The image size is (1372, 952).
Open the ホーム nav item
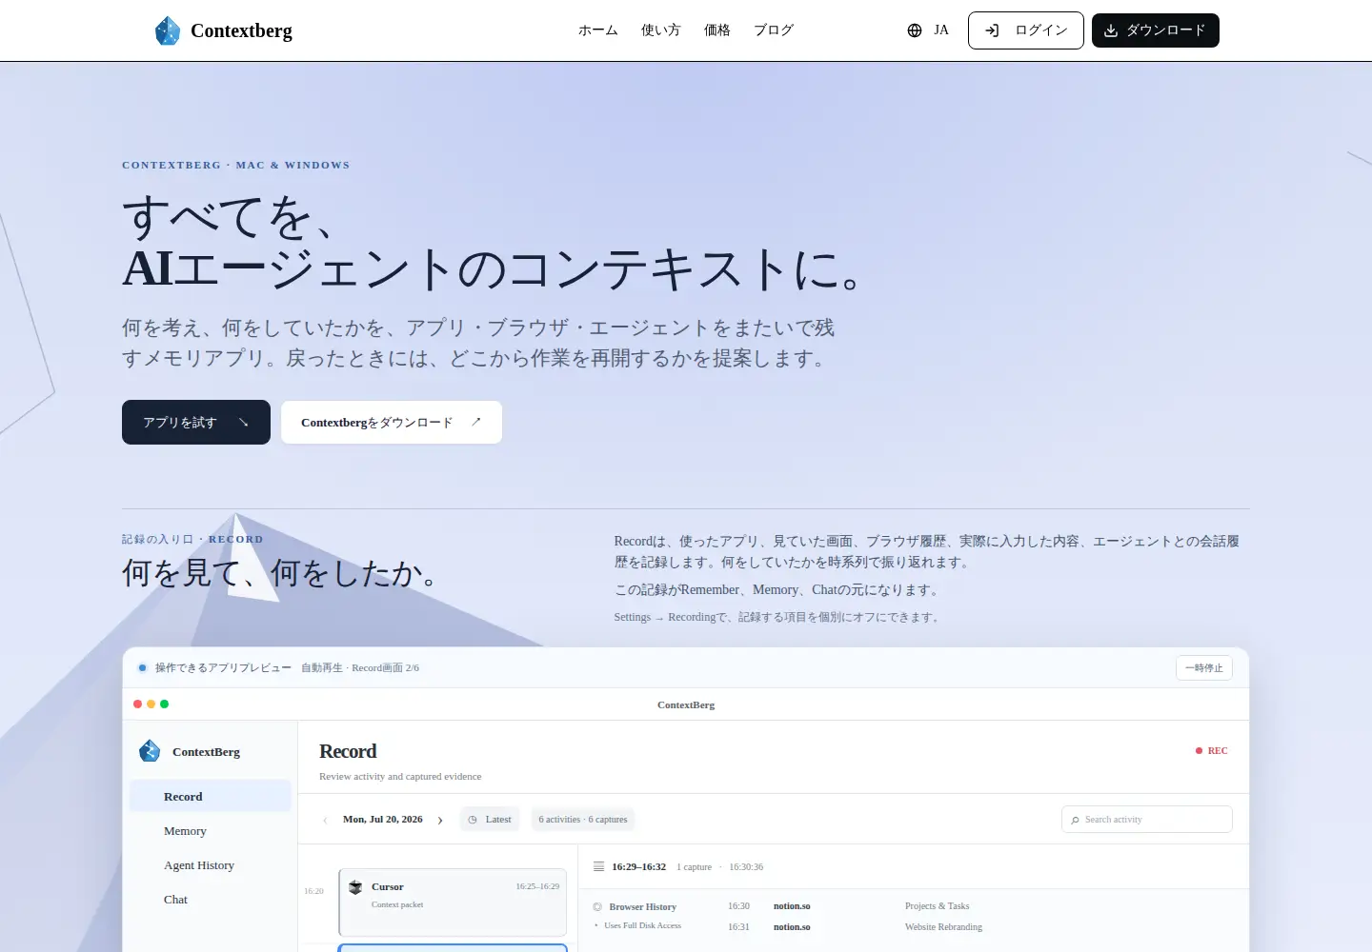click(598, 30)
